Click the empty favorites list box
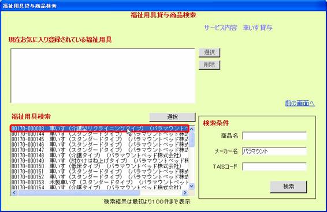 coord(103,75)
